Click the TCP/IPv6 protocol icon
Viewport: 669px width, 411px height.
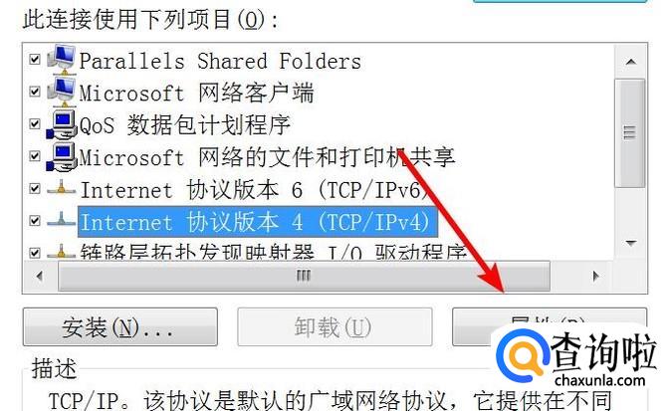(x=61, y=188)
